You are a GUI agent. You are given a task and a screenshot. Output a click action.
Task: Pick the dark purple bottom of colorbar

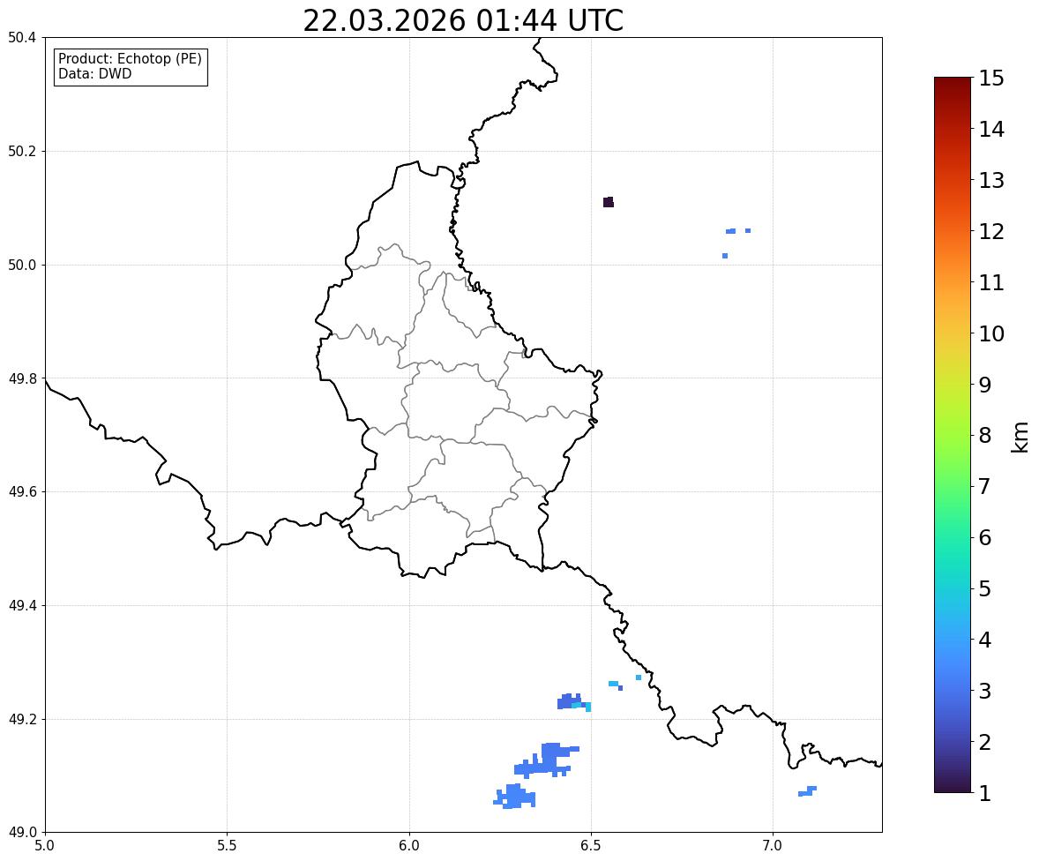(x=953, y=789)
